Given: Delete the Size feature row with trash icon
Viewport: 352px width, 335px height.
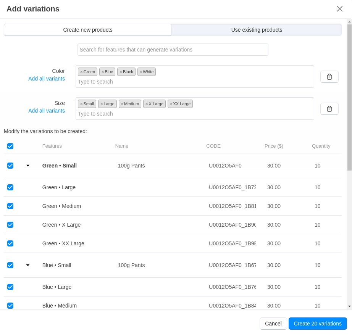Looking at the screenshot, I should [x=329, y=109].
